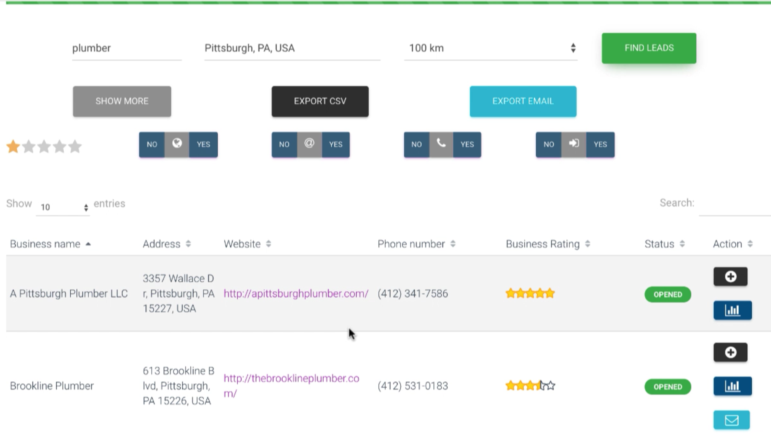Click the @ email filter icon

coord(309,144)
